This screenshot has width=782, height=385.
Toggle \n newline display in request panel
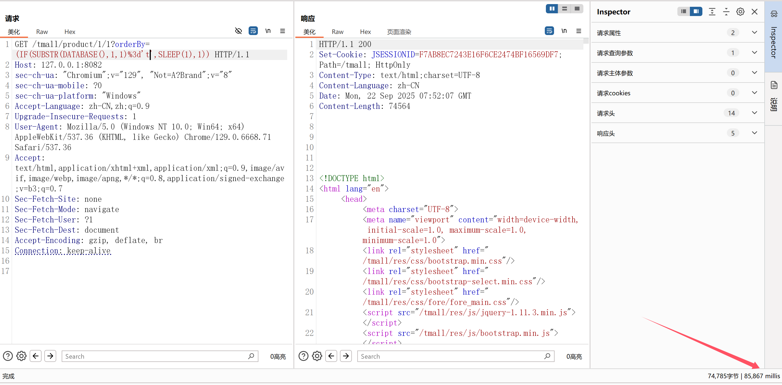point(268,31)
